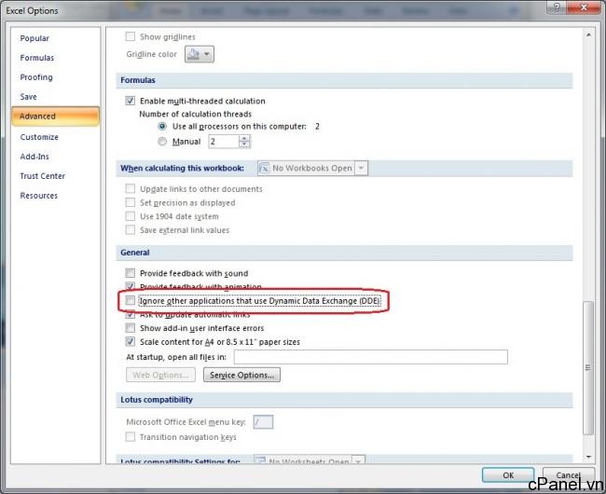
Task: Click the Excel menu key field
Action: click(x=263, y=422)
